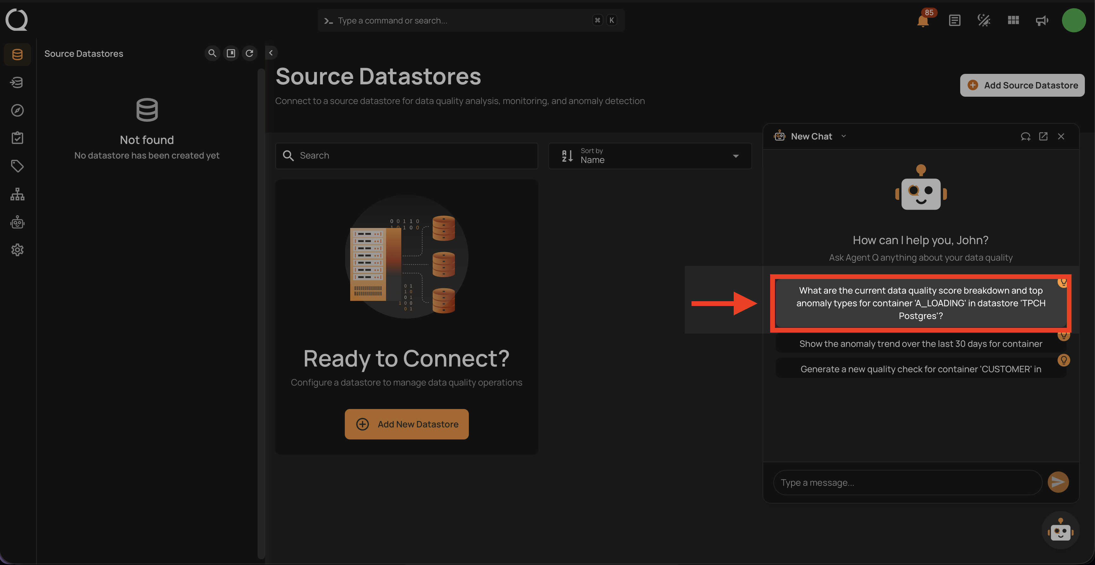Collapse the left tree panel chevron
Viewport: 1095px width, 565px height.
271,53
